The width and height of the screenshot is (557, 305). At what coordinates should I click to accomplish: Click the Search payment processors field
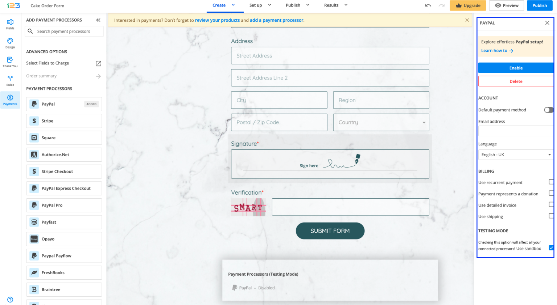click(x=64, y=31)
